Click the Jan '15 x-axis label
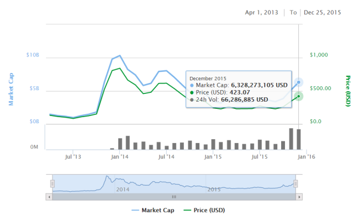Viewport: 364px width, 221px height. [213, 157]
